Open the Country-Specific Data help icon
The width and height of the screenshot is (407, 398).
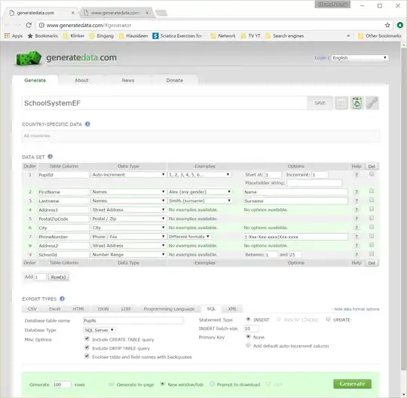pos(87,124)
